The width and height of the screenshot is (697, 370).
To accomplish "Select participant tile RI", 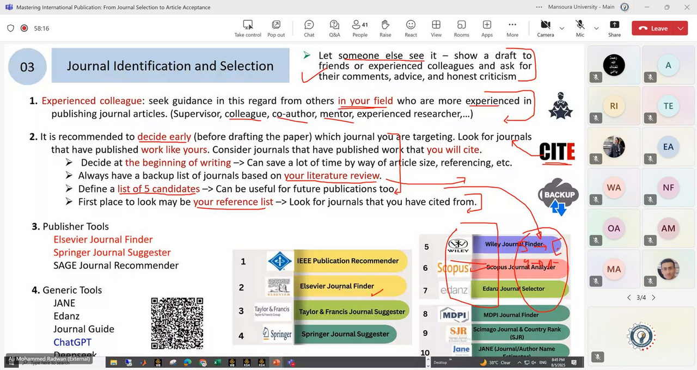I will [614, 106].
